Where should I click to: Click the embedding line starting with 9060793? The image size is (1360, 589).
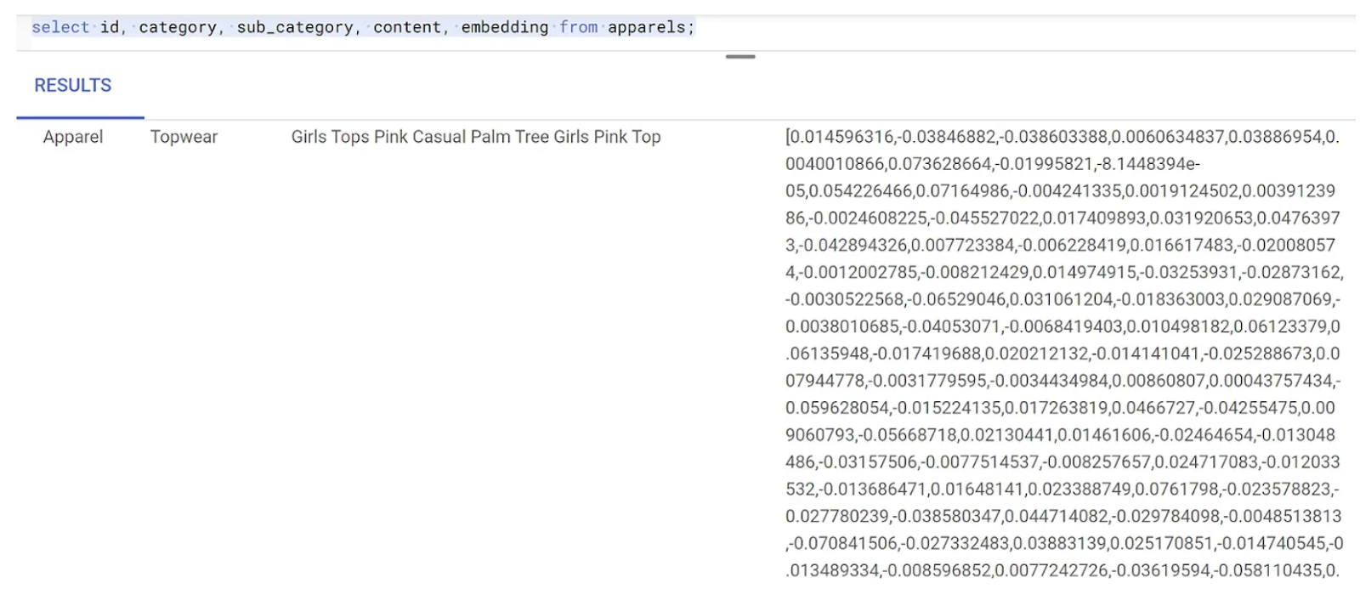coord(1060,435)
